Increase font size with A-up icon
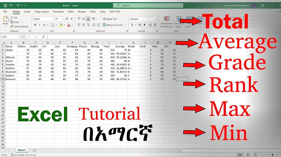The image size is (281, 157). [x=67, y=19]
